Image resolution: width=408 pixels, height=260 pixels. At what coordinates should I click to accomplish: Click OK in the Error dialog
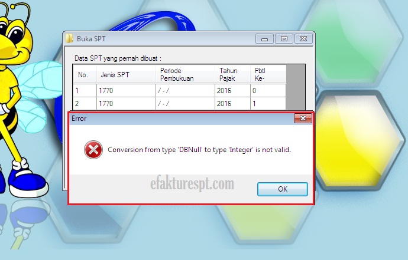tap(283, 189)
